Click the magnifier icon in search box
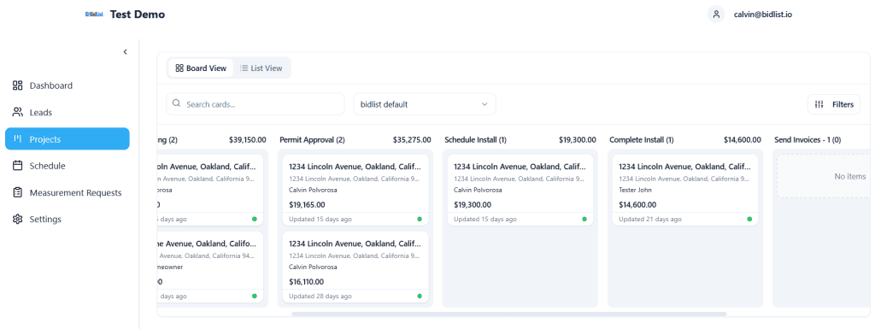The height and width of the screenshot is (329, 875). [x=177, y=103]
